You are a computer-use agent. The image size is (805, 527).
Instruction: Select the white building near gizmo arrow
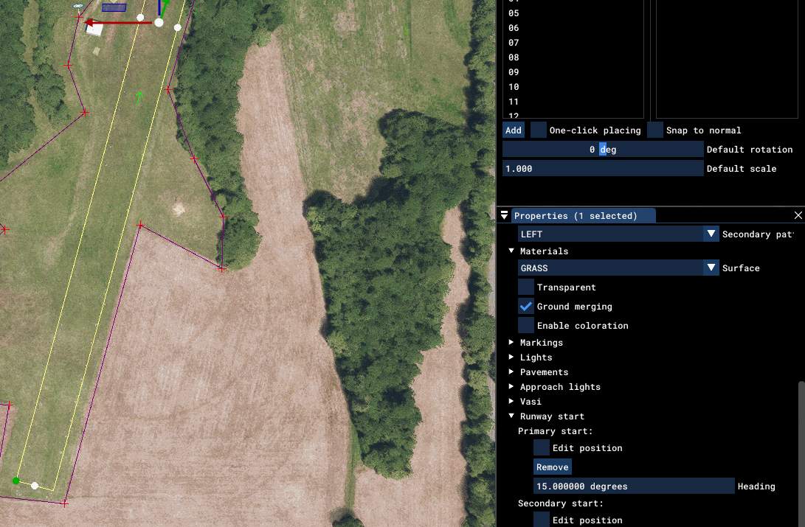click(x=94, y=29)
